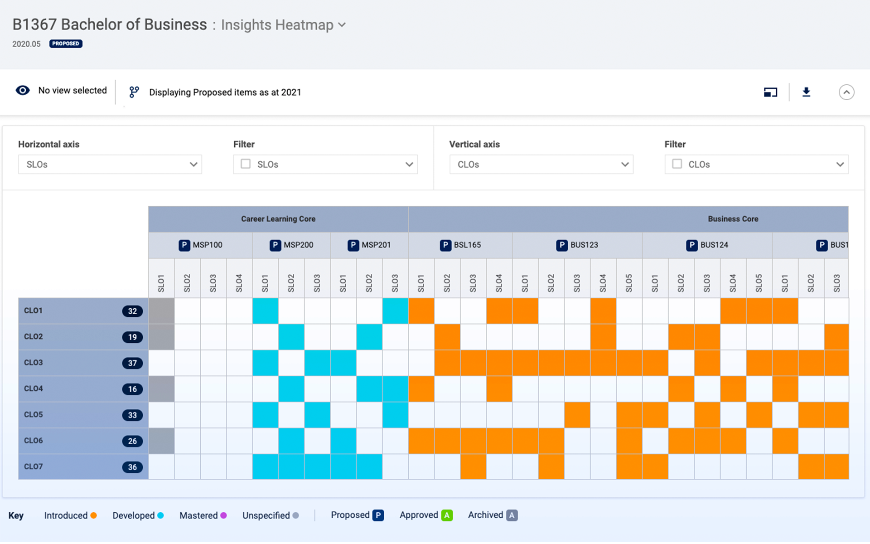Click the count badge 37 on CLO3
The image size is (870, 544).
132,363
